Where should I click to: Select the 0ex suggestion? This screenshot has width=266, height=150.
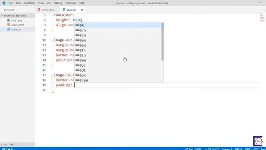(118, 45)
